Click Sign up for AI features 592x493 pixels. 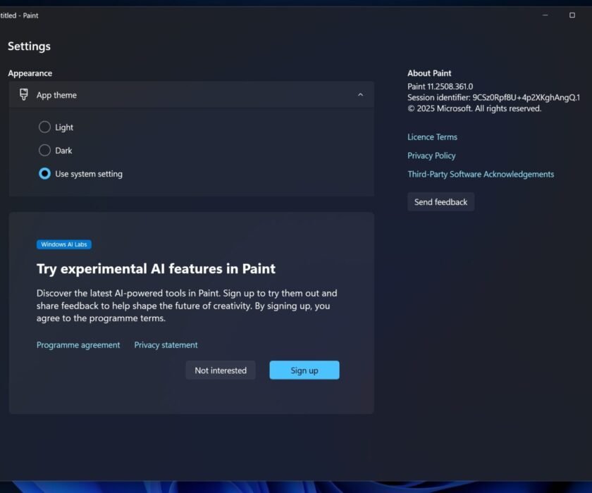pyautogui.click(x=304, y=370)
